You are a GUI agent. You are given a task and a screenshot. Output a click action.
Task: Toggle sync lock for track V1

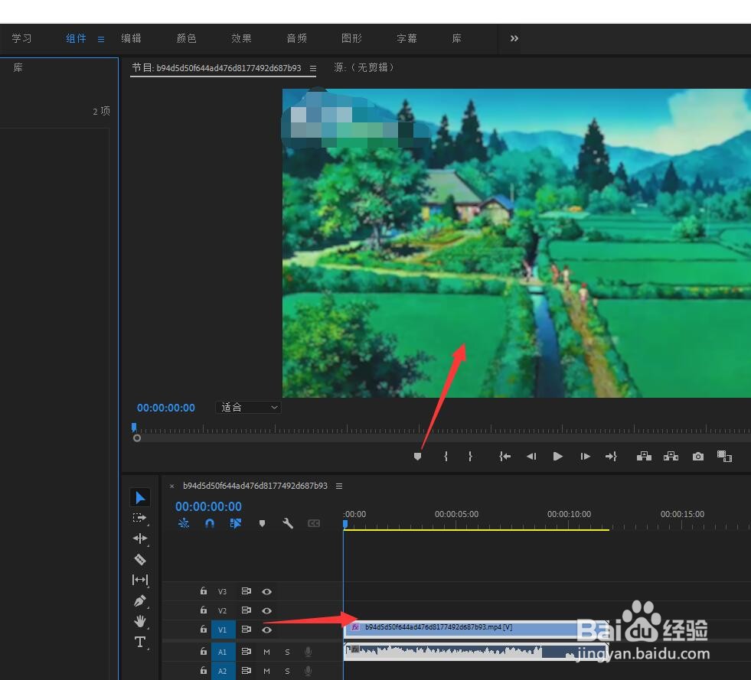(x=247, y=630)
